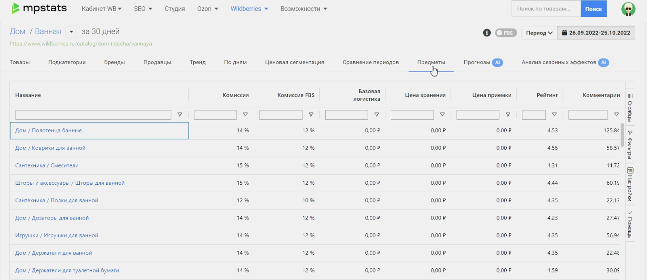Image resolution: width=647 pixels, height=280 pixels.
Task: Sort by the Название column header
Action: tap(28, 95)
